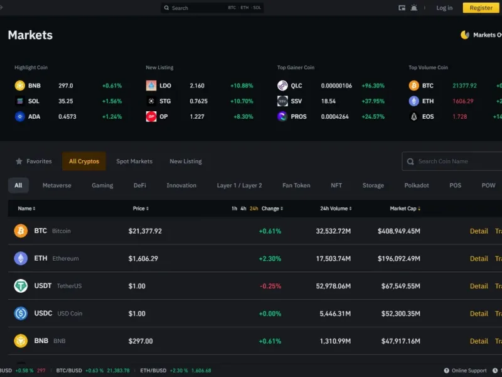Click the Search Coin Name input field

coord(452,161)
